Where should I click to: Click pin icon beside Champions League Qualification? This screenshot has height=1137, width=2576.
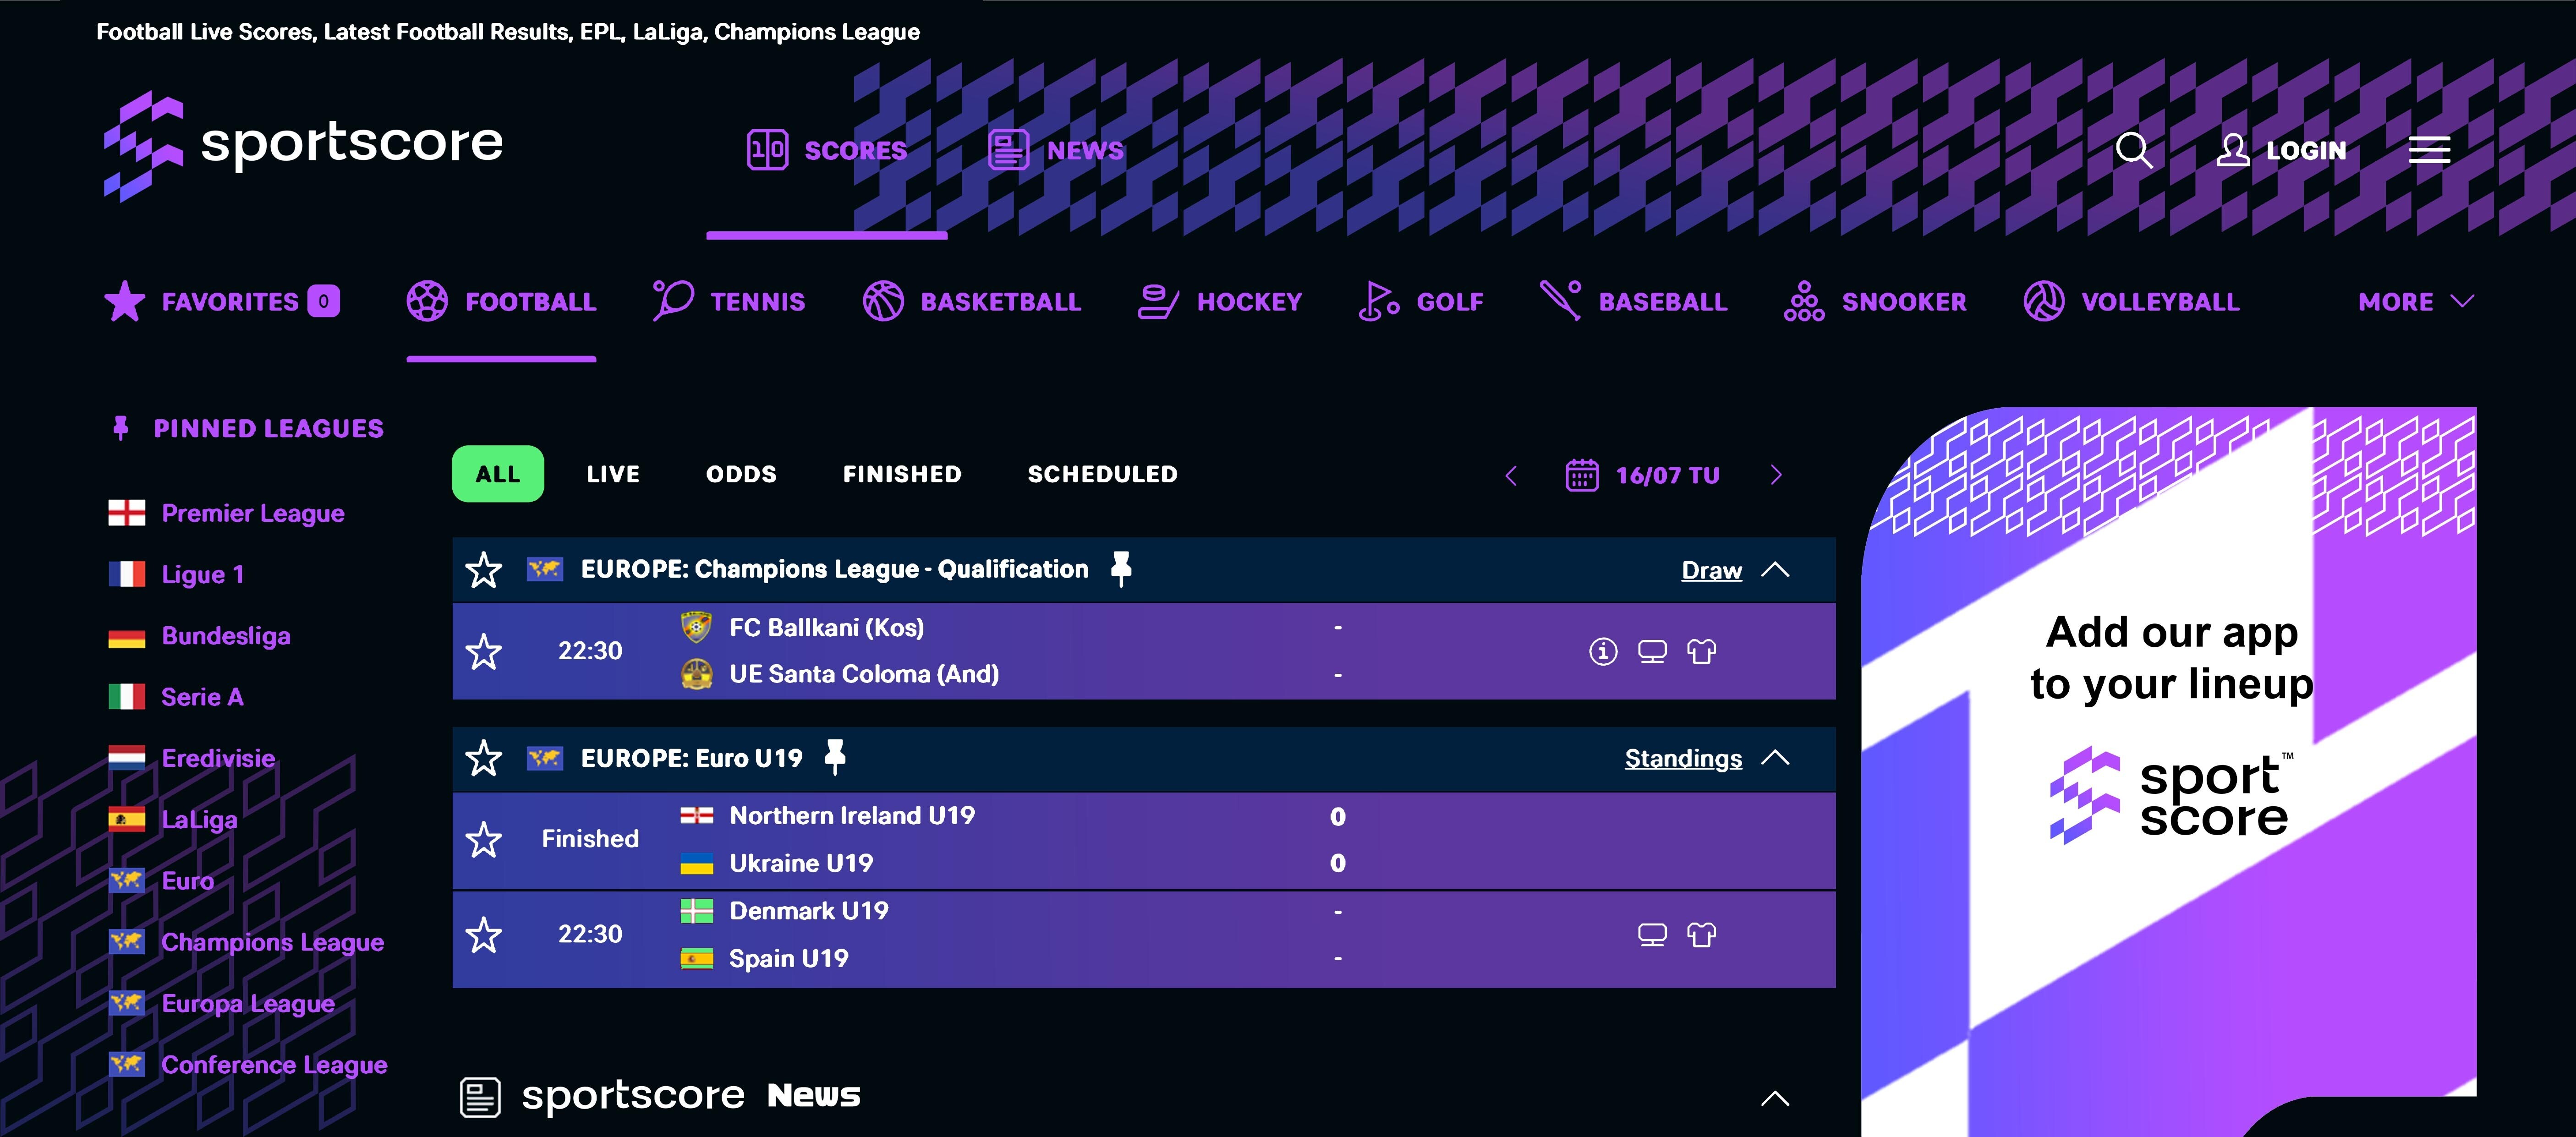(x=1121, y=569)
